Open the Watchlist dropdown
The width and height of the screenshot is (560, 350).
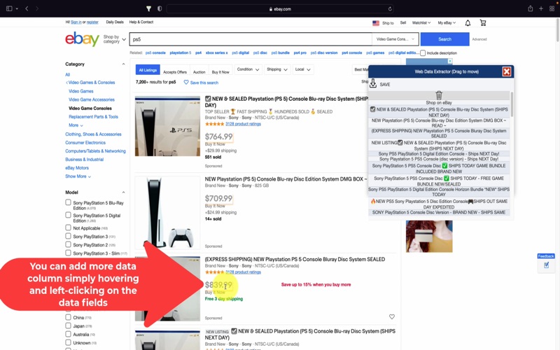[421, 23]
